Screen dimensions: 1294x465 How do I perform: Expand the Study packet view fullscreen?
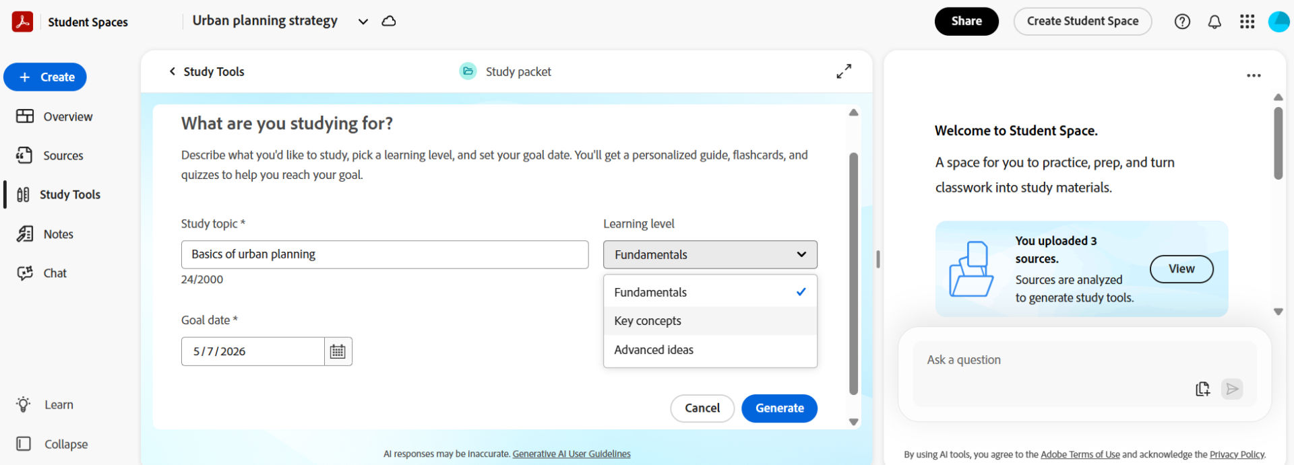(x=844, y=71)
